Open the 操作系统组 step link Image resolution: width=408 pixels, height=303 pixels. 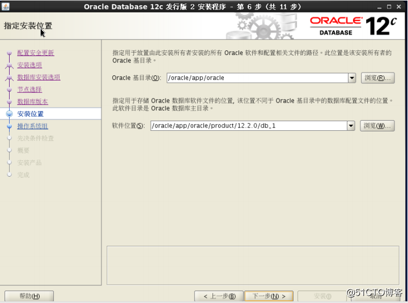click(32, 126)
